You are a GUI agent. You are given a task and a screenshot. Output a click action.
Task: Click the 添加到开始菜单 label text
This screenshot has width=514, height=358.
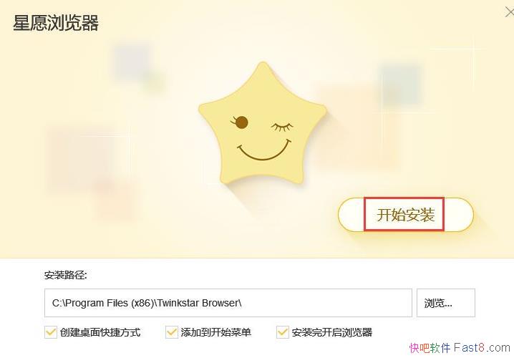(x=216, y=332)
